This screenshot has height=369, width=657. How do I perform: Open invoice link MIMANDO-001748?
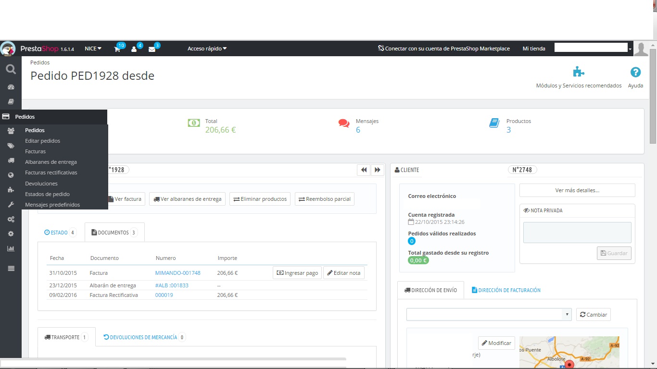[x=177, y=273]
